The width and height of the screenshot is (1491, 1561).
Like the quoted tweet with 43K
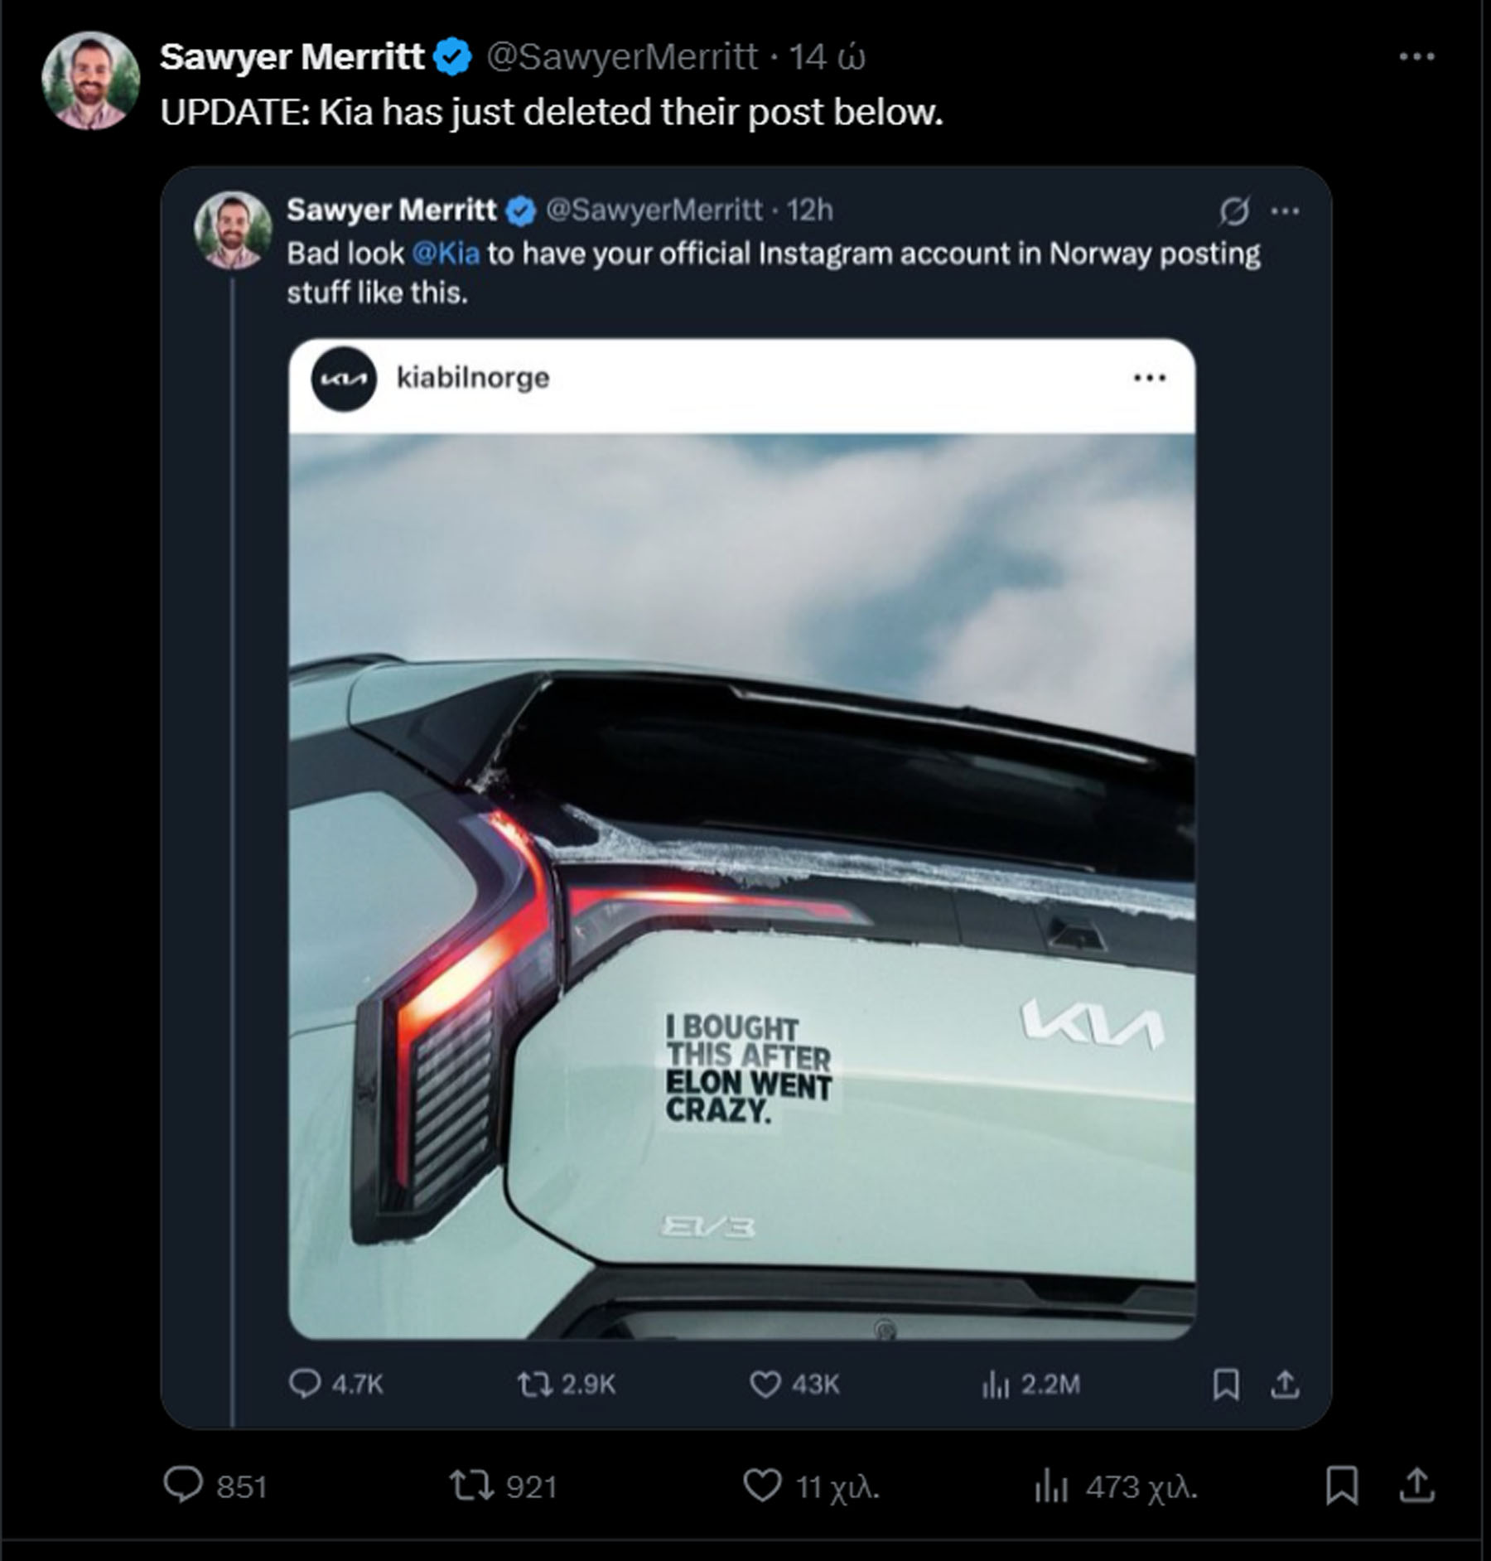[x=765, y=1384]
